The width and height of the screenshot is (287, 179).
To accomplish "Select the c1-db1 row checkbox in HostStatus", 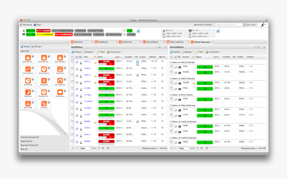I will pyautogui.click(x=73, y=115).
